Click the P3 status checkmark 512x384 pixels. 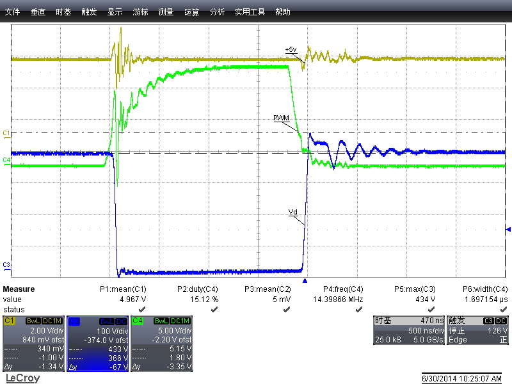tap(286, 309)
